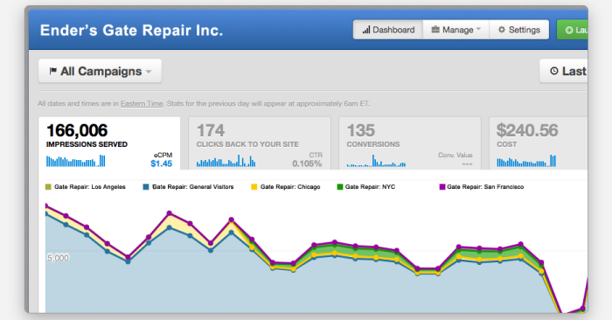The width and height of the screenshot is (612, 320).
Task: Click the plus icon on green Launch button
Action: pos(569,30)
